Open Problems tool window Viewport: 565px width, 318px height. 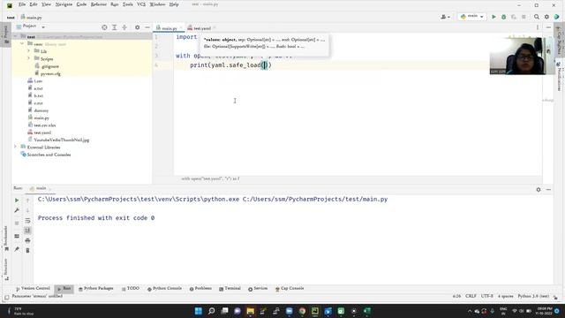(x=200, y=289)
